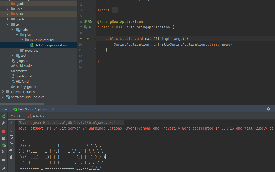Clear console with the trash icon
This screenshot has height=172, width=275.
(x=11, y=157)
